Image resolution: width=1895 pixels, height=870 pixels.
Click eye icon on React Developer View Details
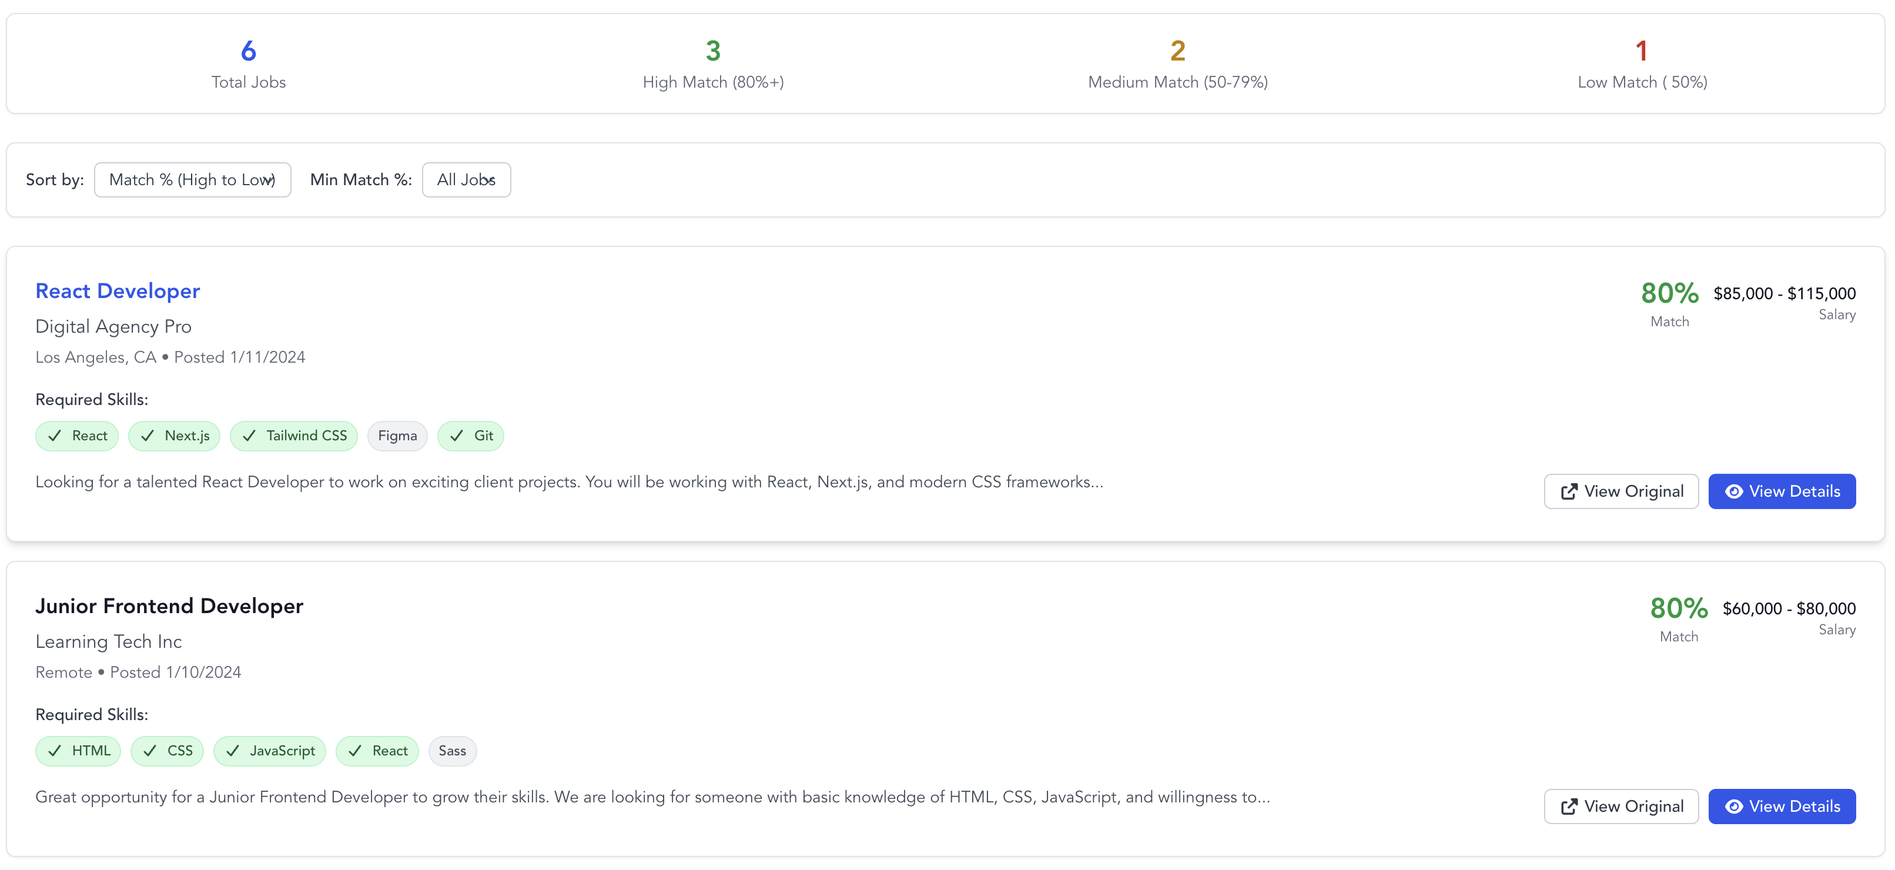[1733, 492]
